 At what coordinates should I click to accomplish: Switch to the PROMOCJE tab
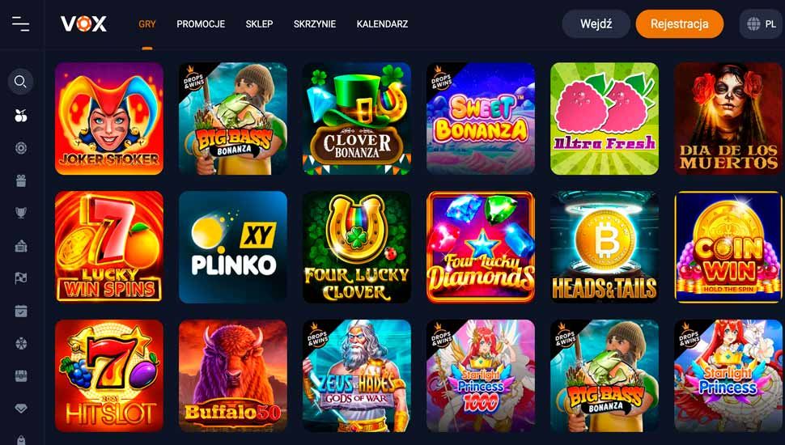tap(201, 24)
